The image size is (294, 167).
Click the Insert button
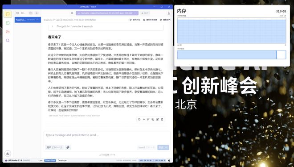click(147, 147)
